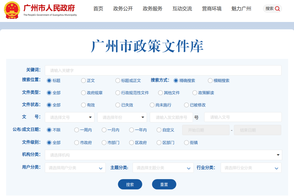
Task: Open the 请选择文号 dropdown
Action: 69,117
